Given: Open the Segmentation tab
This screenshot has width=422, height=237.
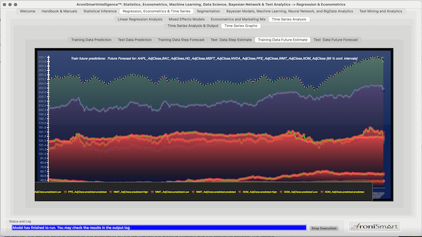Looking at the screenshot, I should (x=208, y=11).
